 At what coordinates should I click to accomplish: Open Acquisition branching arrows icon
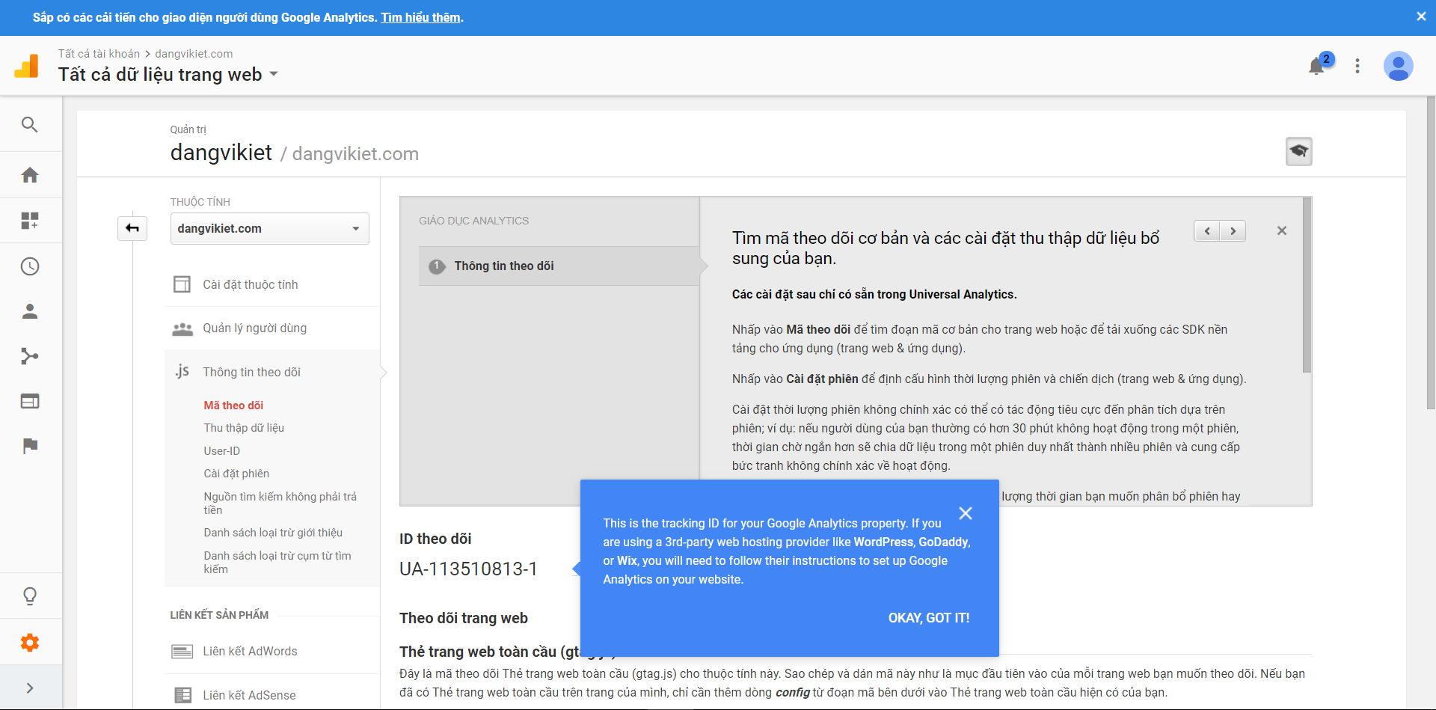click(x=30, y=356)
